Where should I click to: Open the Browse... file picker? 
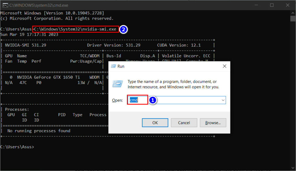click(x=213, y=123)
